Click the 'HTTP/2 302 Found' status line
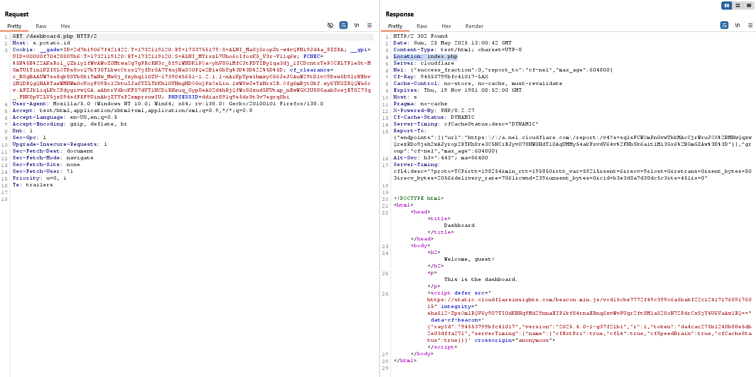Viewport: 756px width, 377px height. [420, 36]
